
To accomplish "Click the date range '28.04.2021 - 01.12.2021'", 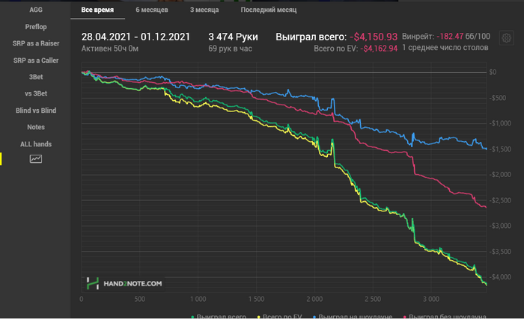I will click(x=135, y=37).
